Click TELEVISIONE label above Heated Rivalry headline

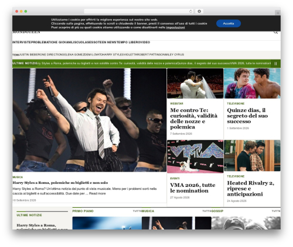tap(236, 176)
